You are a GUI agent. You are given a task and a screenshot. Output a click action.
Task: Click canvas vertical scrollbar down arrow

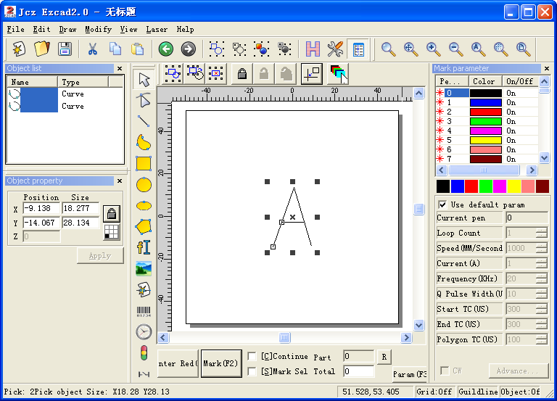click(x=418, y=325)
